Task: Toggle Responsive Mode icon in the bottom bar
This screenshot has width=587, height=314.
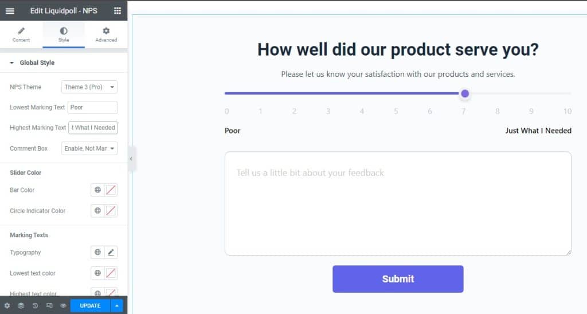Action: pos(49,305)
